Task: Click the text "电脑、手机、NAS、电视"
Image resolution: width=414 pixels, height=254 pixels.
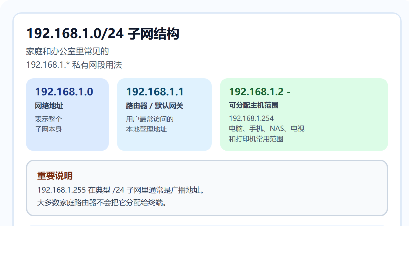Action: click(x=267, y=128)
